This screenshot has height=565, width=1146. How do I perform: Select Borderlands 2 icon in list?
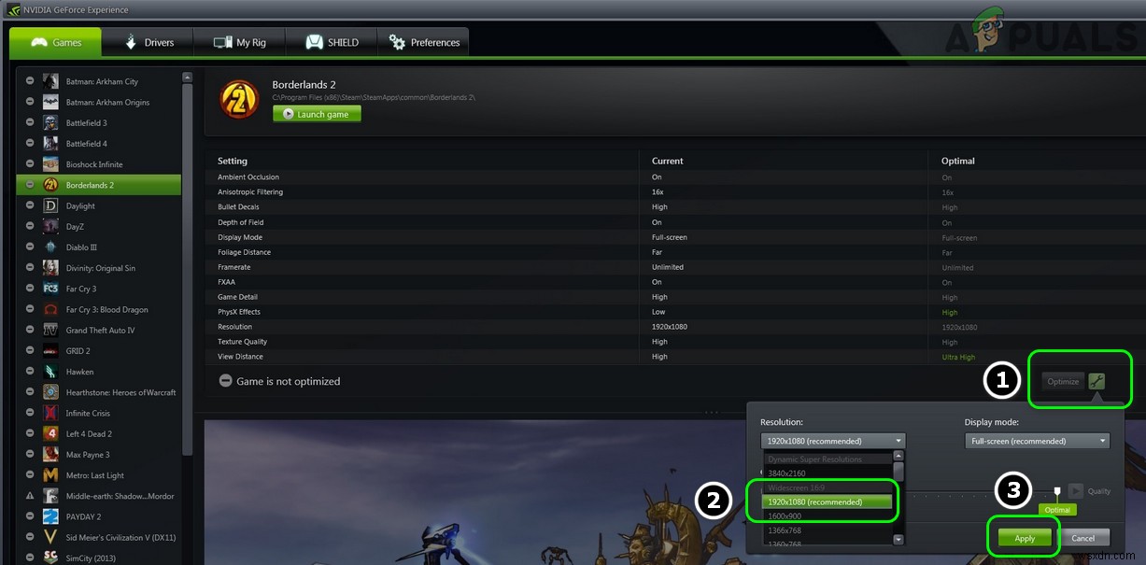50,185
